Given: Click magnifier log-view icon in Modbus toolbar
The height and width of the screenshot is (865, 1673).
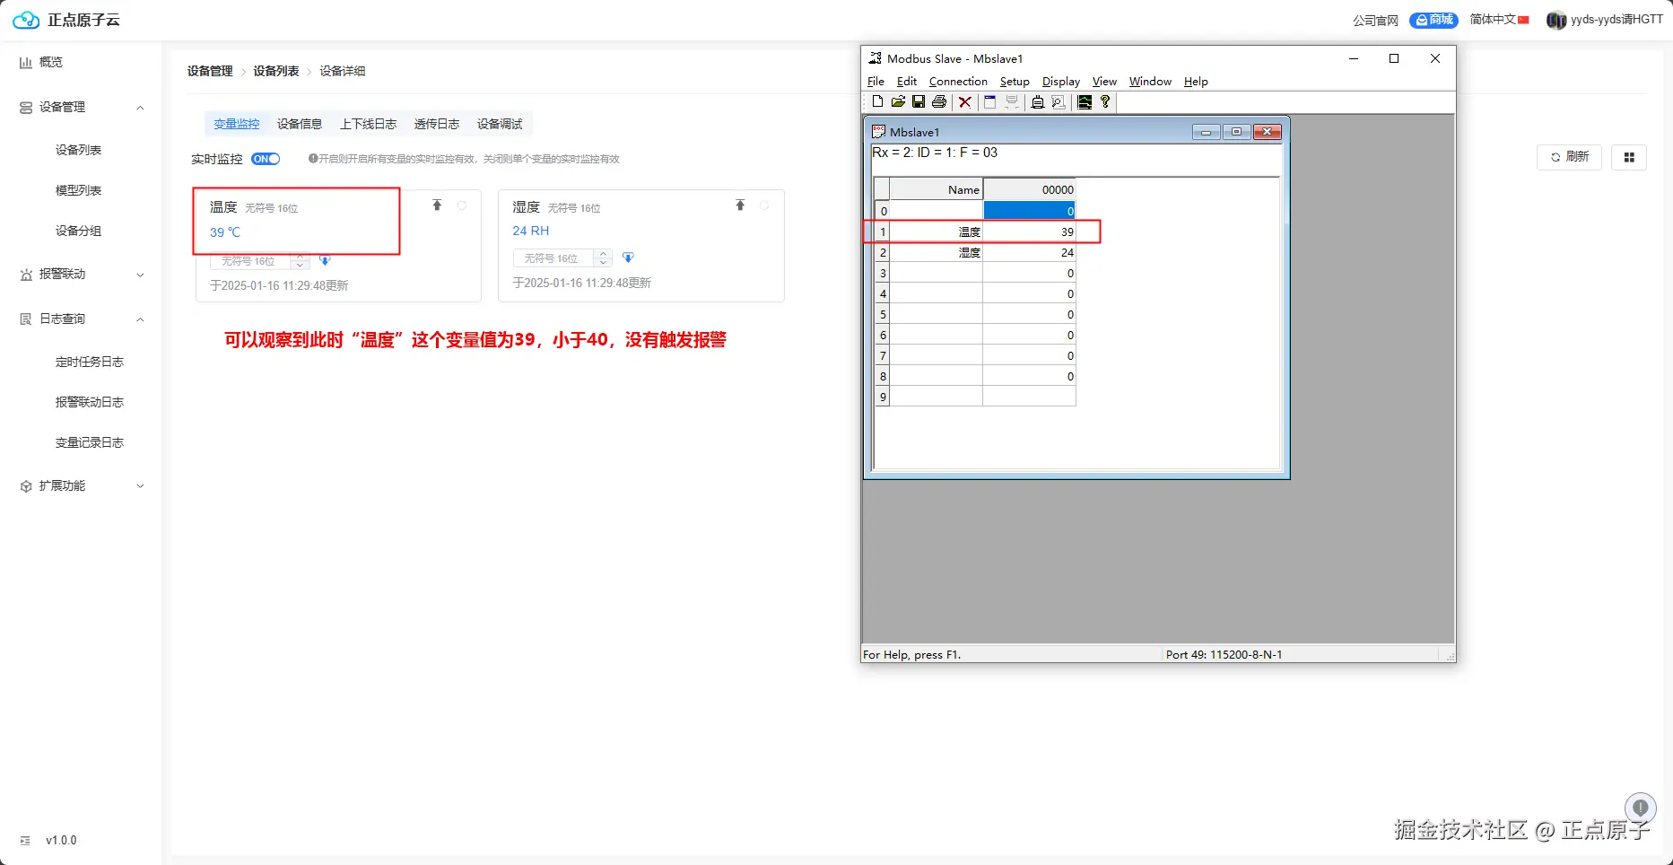Looking at the screenshot, I should [x=1059, y=101].
